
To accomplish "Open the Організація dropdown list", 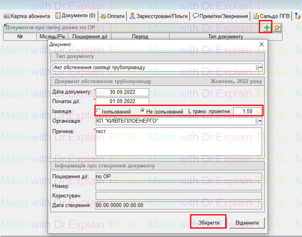I will [x=259, y=121].
